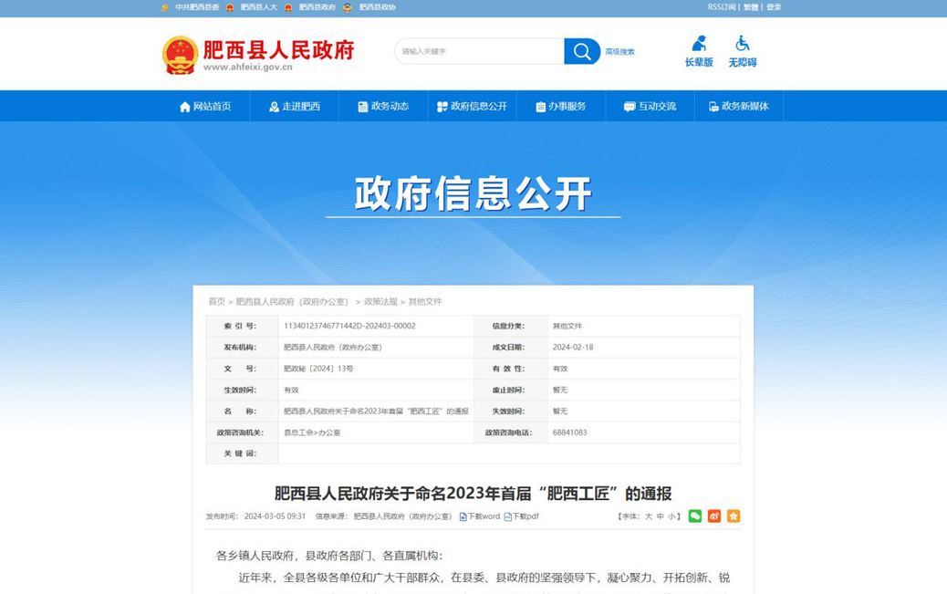The height and width of the screenshot is (594, 947).
Task: Open the 办事服务 navigation menu
Action: coord(560,107)
